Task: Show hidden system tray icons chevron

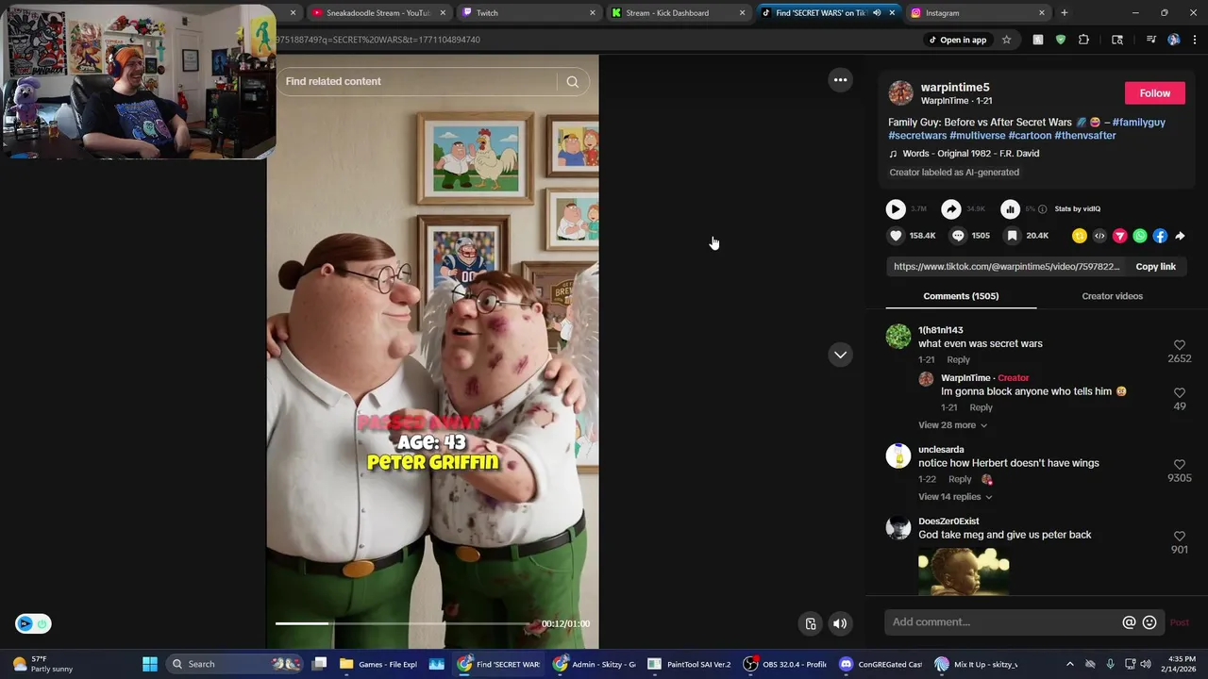Action: [x=1069, y=664]
